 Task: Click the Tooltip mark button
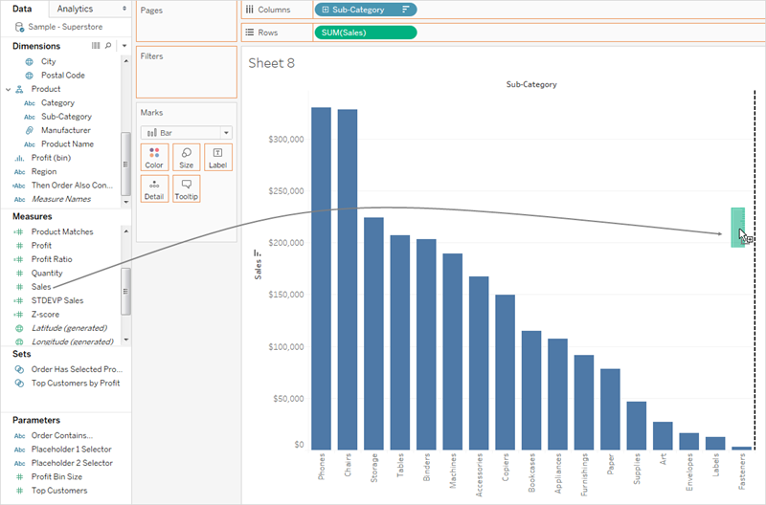(x=186, y=188)
